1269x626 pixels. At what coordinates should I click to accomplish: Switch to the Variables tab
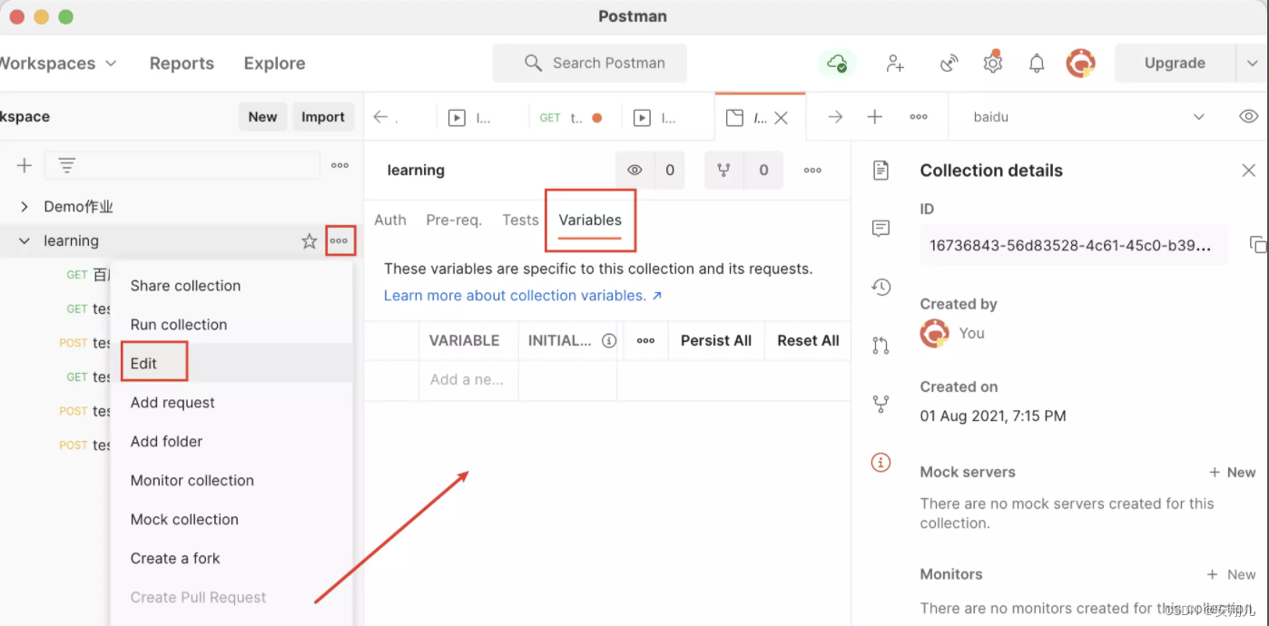pyautogui.click(x=590, y=220)
